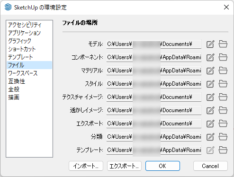Viewport: 234px width, 177px height.
Task: Click the 透かしイメージ path field
Action: [154, 110]
